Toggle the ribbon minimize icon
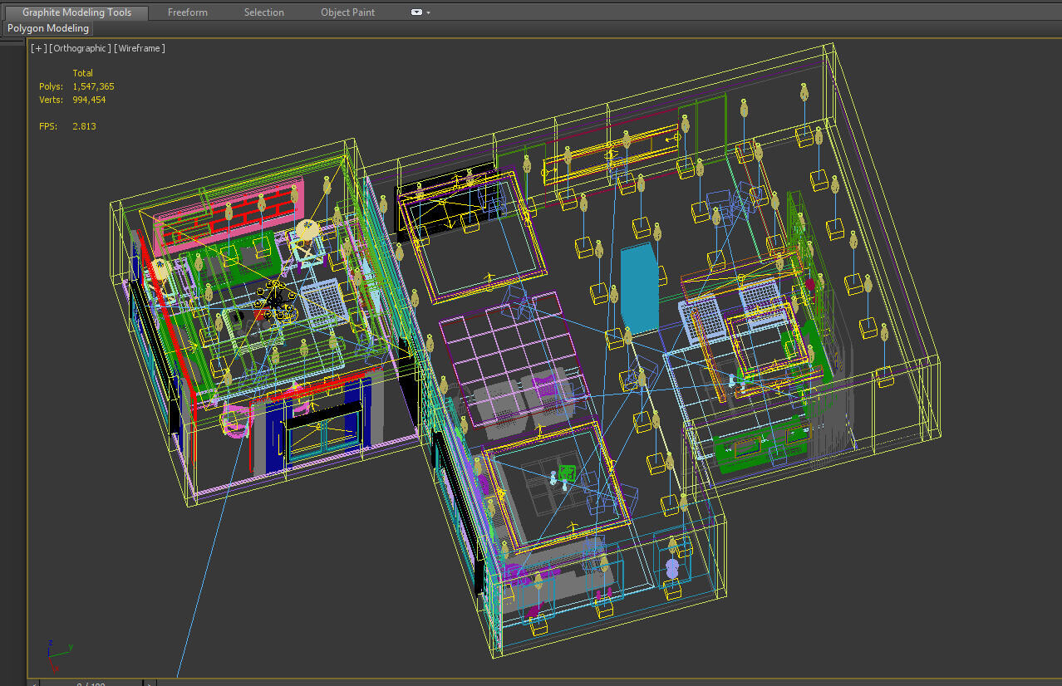 [x=416, y=12]
